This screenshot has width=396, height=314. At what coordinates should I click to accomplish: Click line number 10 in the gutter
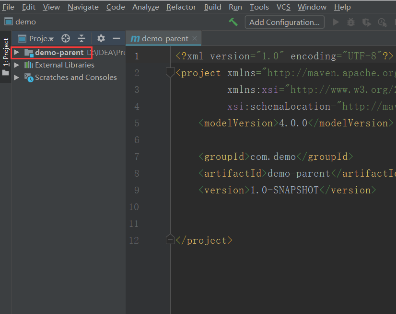[134, 207]
